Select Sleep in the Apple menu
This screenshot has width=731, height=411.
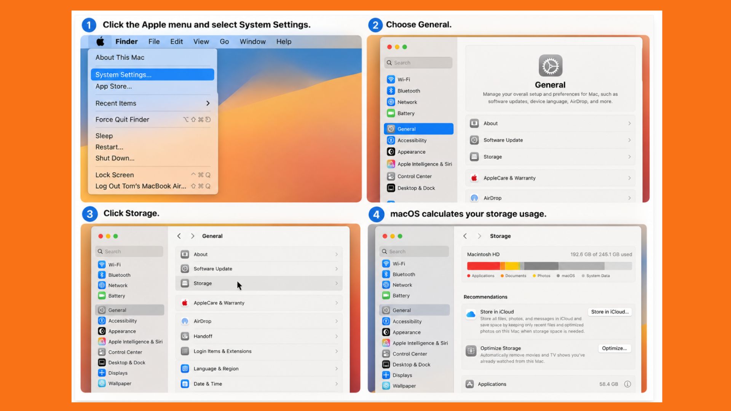104,136
